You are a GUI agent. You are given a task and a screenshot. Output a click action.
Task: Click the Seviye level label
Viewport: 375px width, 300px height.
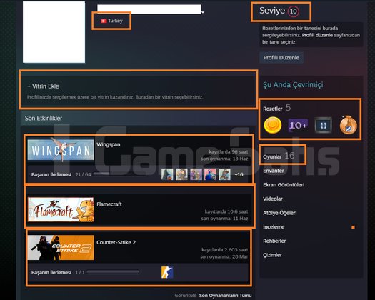click(x=272, y=11)
